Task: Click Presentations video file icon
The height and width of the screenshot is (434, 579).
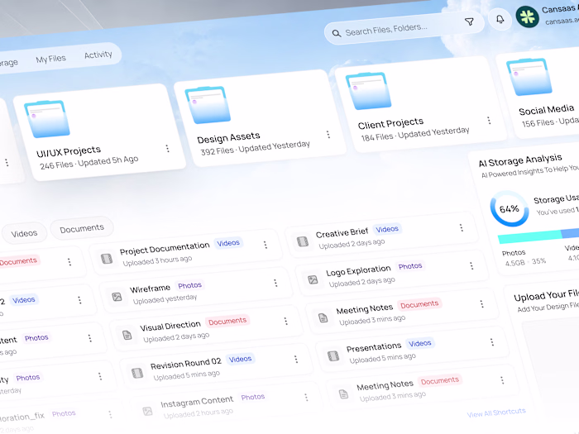Action: 333,356
